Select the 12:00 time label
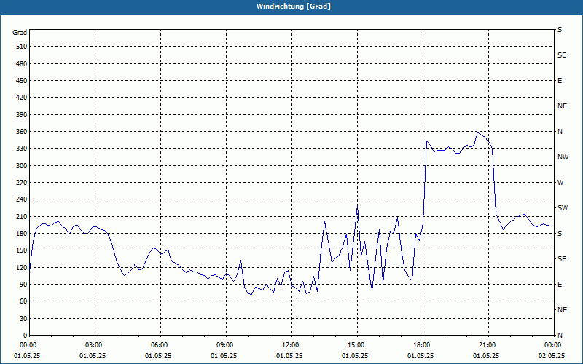 coord(291,345)
